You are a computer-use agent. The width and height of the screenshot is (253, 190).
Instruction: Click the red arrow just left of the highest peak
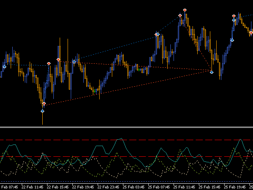tap(180, 16)
